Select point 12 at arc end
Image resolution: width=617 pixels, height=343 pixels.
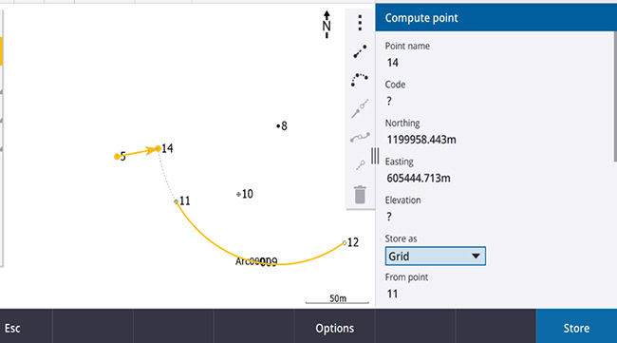pyautogui.click(x=345, y=243)
